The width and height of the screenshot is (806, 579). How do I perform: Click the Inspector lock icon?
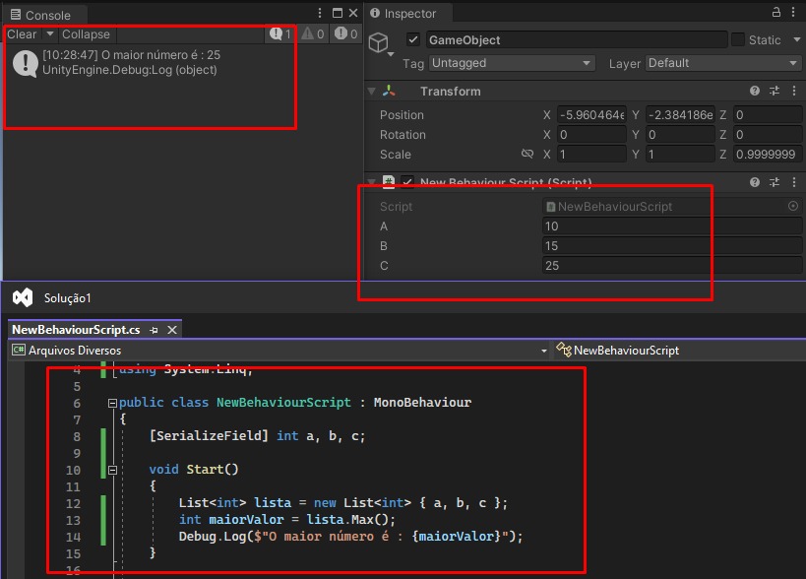click(x=776, y=13)
